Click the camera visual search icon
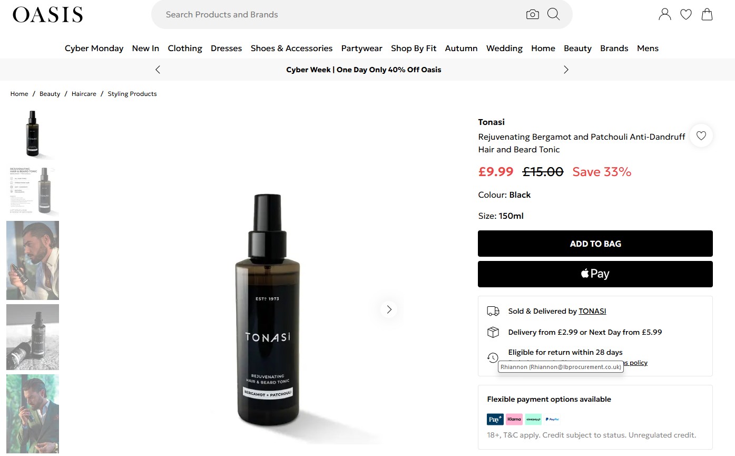This screenshot has height=456, width=735. click(x=532, y=15)
